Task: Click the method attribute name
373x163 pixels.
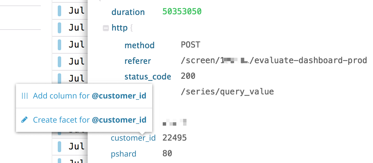Action: coord(139,45)
